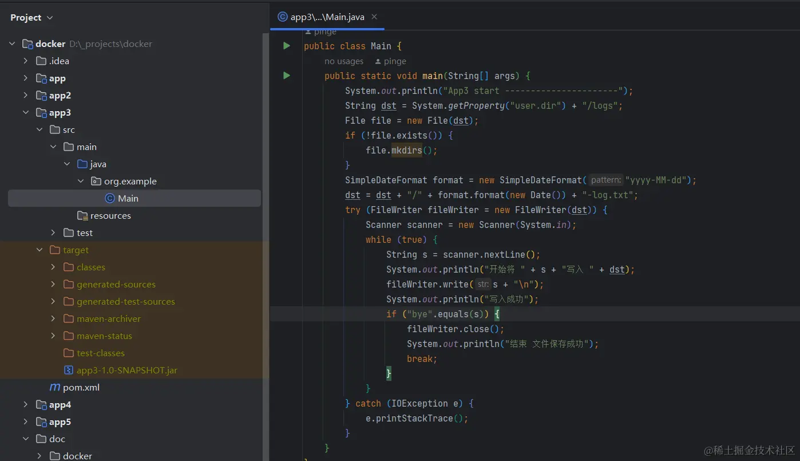This screenshot has width=800, height=461.
Task: Click the blue java source folder icon
Action: [82, 164]
